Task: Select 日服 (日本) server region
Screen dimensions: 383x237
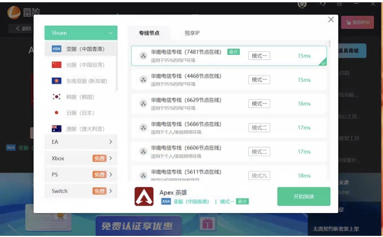Action: 80,113
